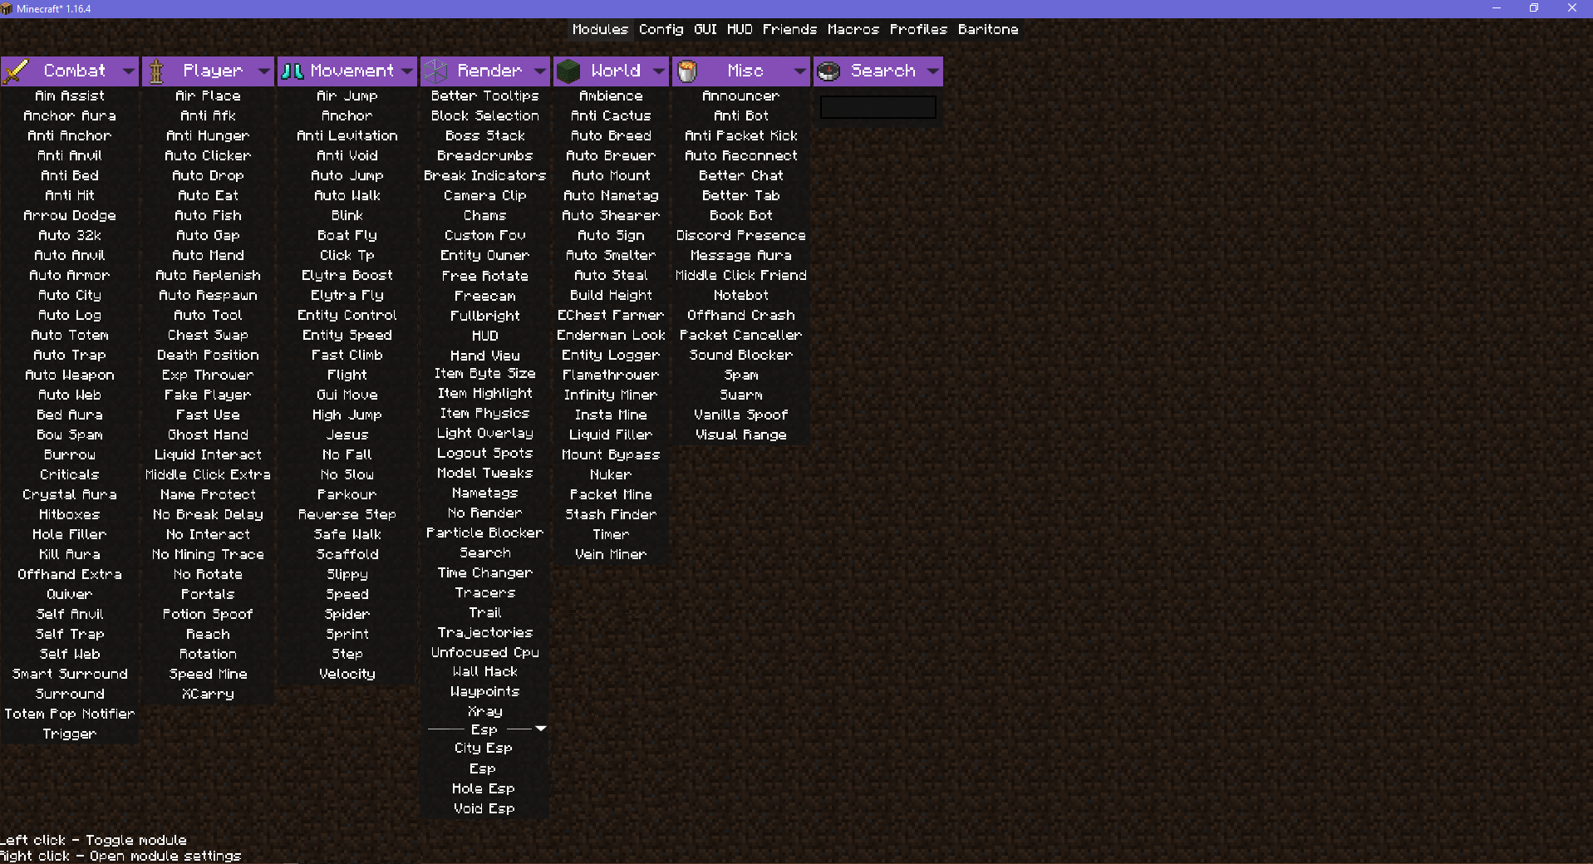Click the World category block icon
1593x864 pixels.
click(x=568, y=71)
